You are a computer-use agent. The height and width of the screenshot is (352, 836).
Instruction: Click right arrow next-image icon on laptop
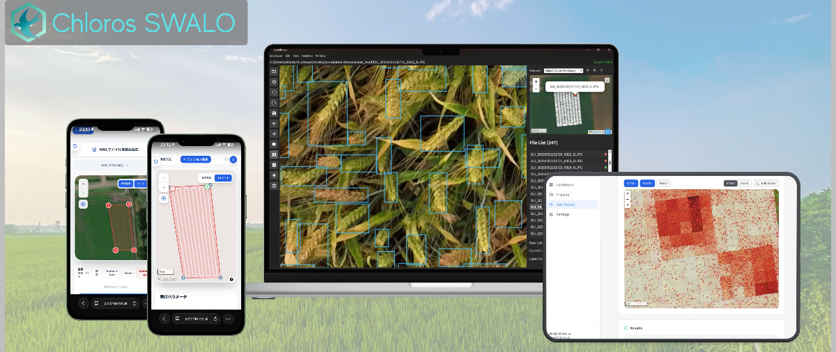coord(274,134)
